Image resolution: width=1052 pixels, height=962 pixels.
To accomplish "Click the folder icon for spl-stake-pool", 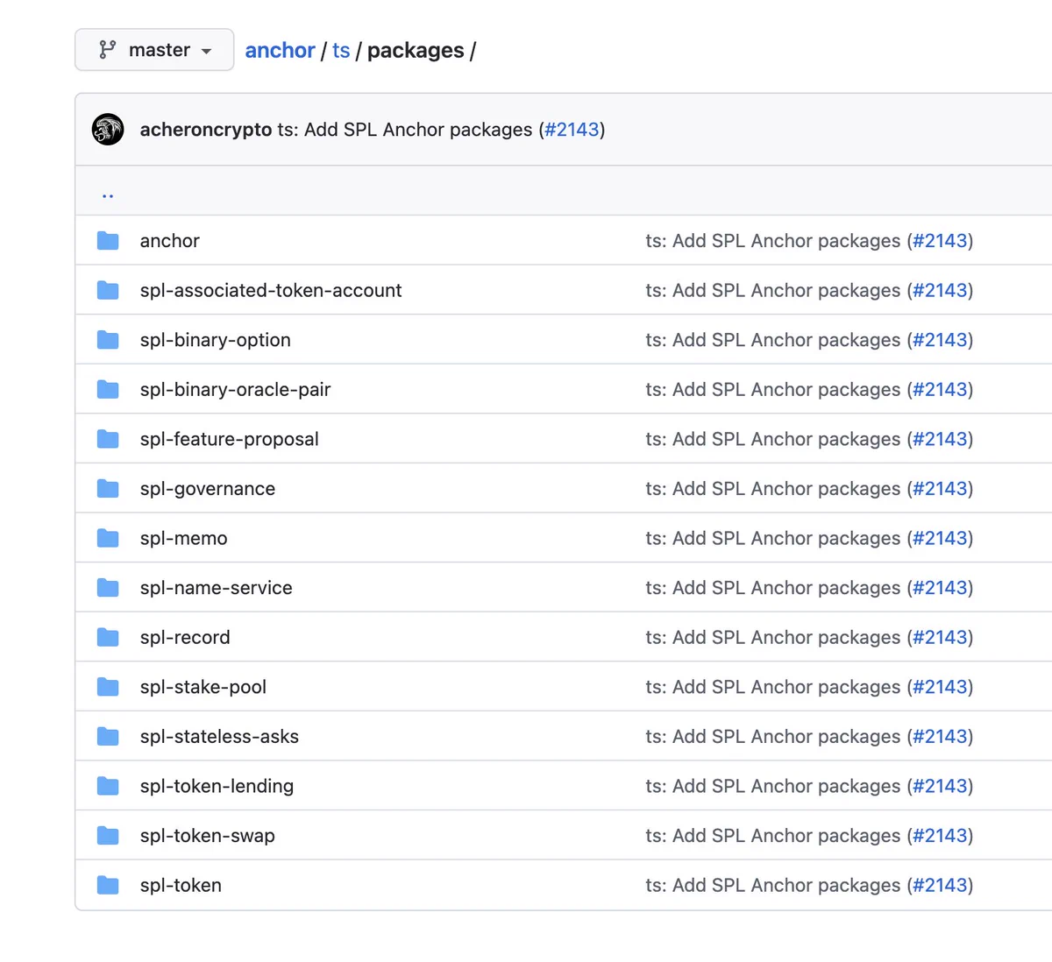I will click(x=108, y=687).
